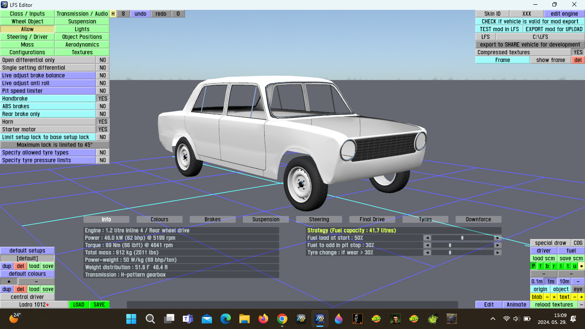Launch the Mail app from the taskbar
Viewport: 585px width, 329px height.
click(207, 319)
